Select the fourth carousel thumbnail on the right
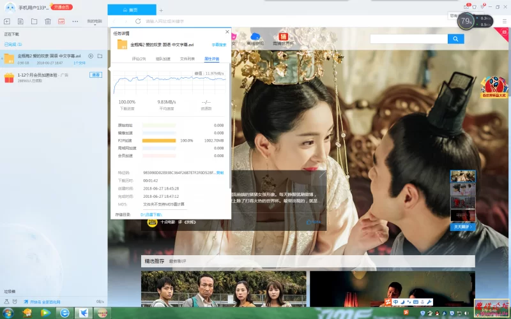This screenshot has height=319, width=511. 462,216
